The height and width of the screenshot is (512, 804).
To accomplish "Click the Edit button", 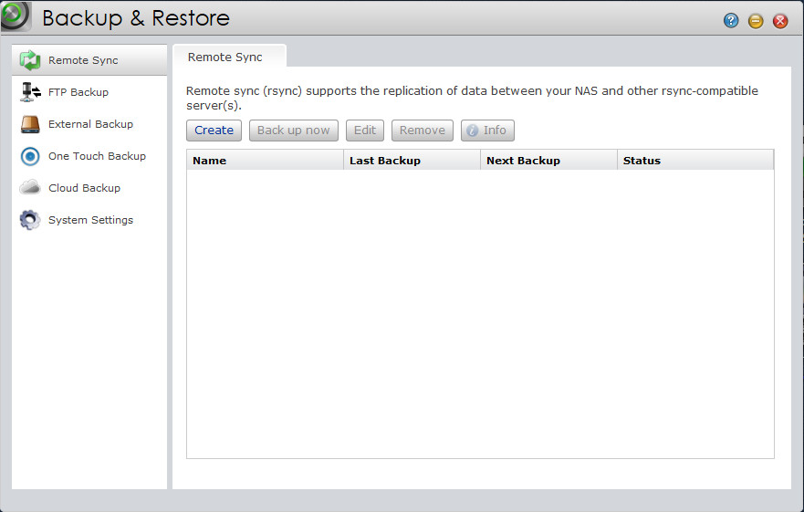I will (x=365, y=131).
